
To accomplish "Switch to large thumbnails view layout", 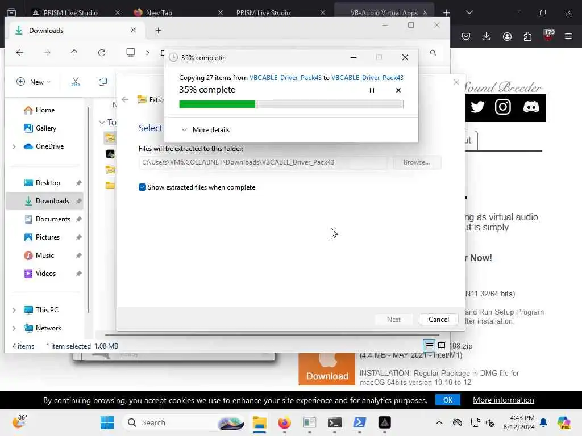I will pyautogui.click(x=441, y=346).
